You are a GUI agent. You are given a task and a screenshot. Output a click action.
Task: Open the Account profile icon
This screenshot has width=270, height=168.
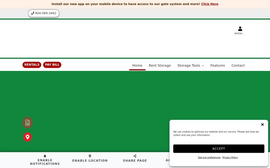coord(240,29)
